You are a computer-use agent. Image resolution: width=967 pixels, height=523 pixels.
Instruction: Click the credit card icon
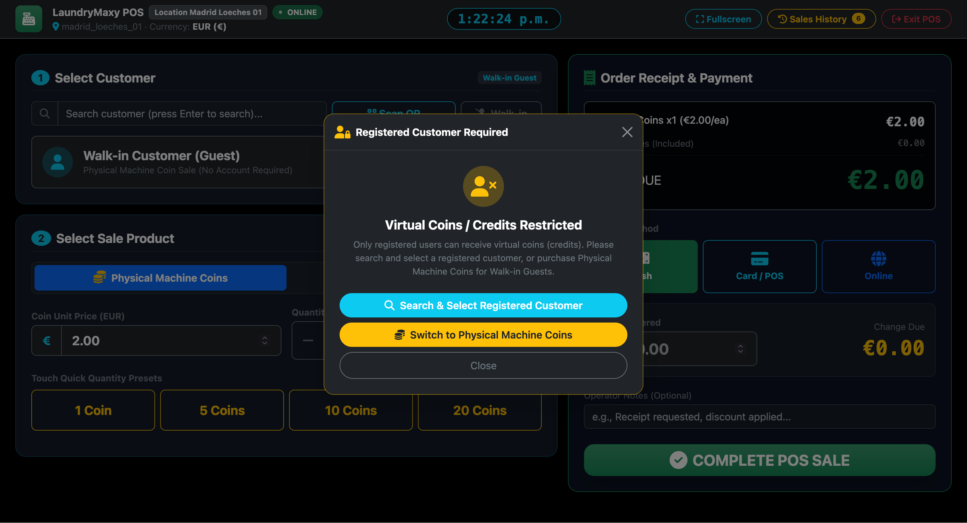tap(759, 259)
